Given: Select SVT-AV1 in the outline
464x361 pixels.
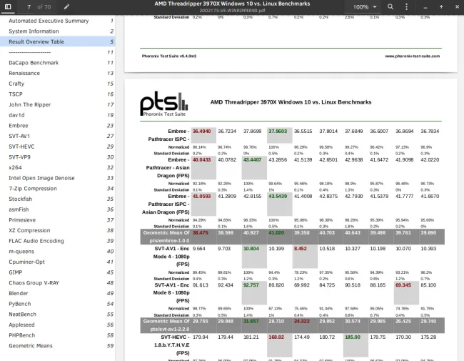Looking at the screenshot, I should click(57, 136).
